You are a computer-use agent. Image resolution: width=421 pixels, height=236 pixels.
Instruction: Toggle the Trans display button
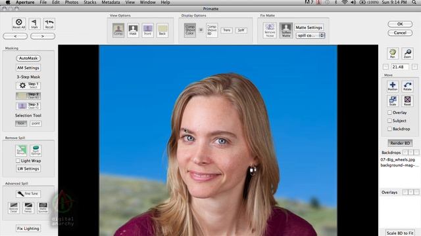[x=226, y=30]
